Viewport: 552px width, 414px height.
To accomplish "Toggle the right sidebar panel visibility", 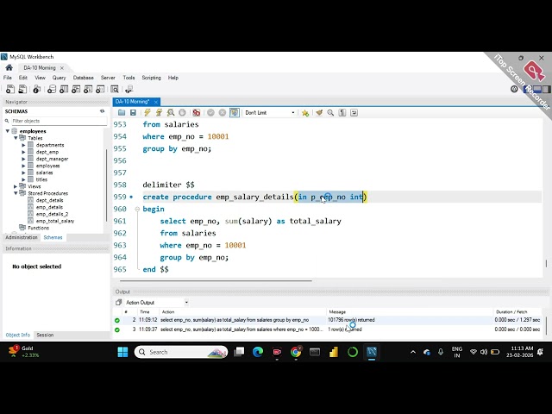I will 547,90.
